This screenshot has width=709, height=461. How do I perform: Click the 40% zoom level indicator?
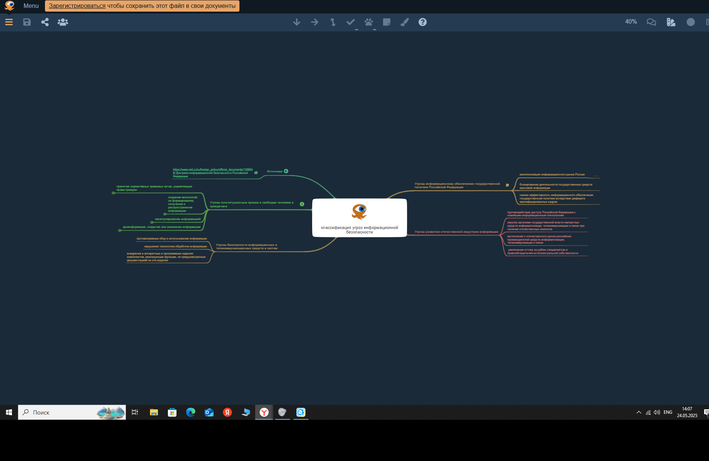click(x=631, y=22)
